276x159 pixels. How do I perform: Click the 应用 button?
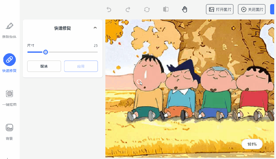(81, 66)
